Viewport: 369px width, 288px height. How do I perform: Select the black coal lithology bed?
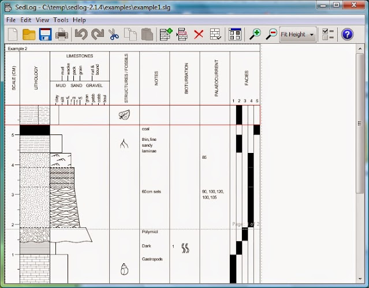35,130
